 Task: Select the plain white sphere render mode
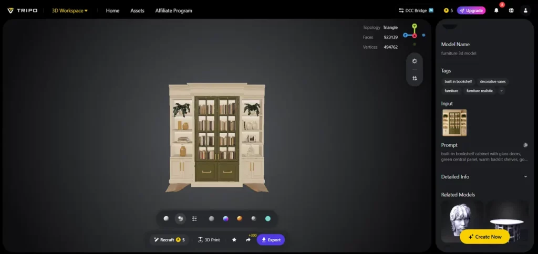point(166,219)
